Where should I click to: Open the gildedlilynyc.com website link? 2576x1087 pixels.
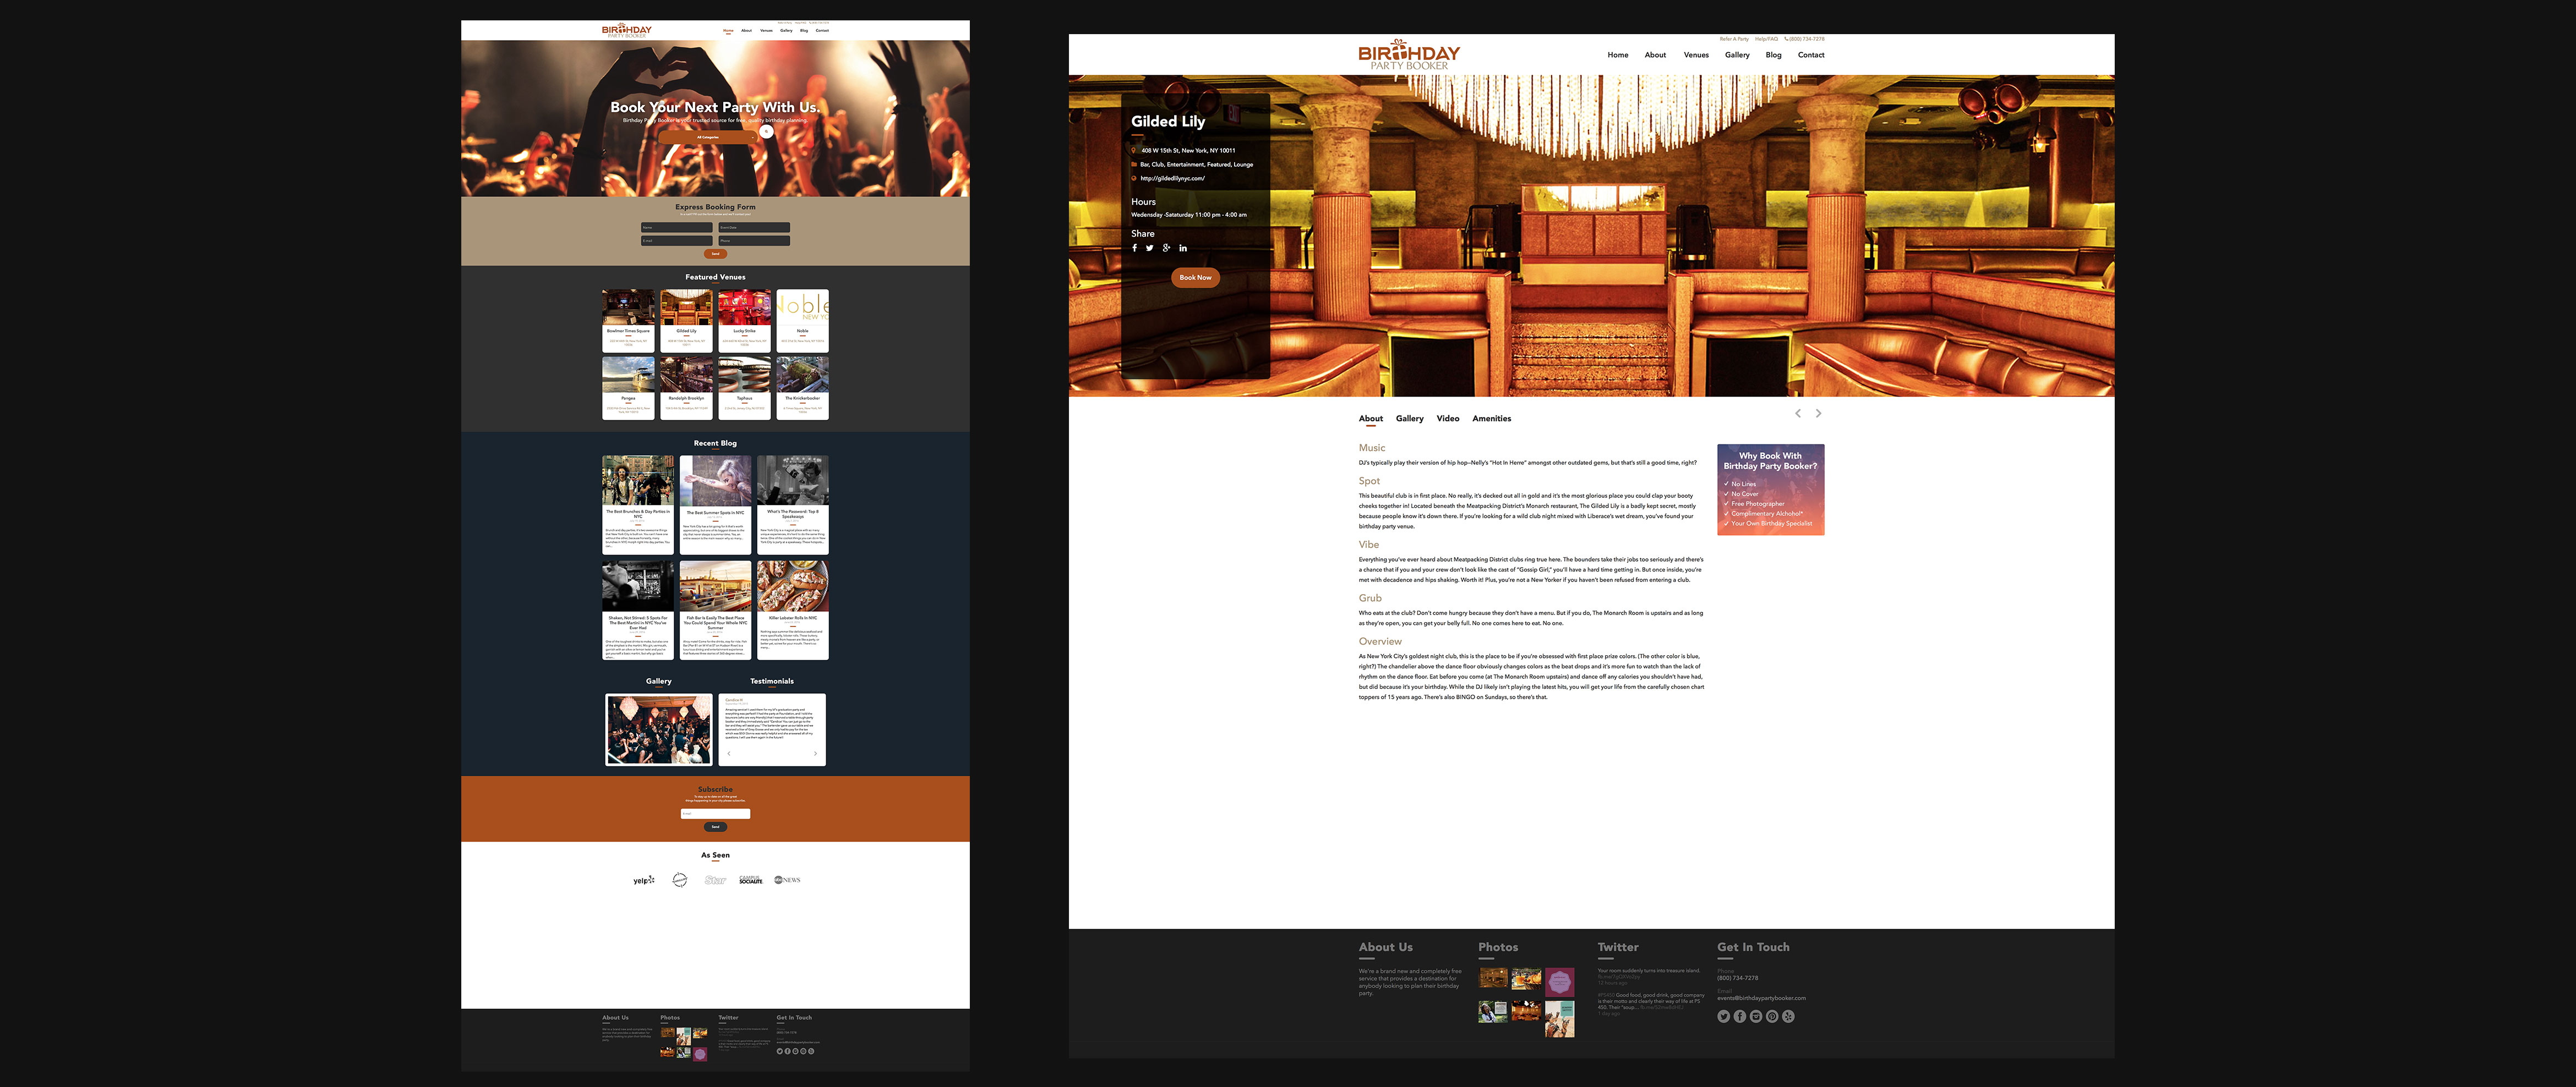click(1172, 179)
